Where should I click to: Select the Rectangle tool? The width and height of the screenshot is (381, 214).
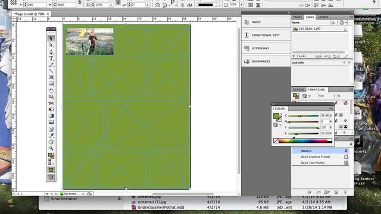click(x=51, y=84)
